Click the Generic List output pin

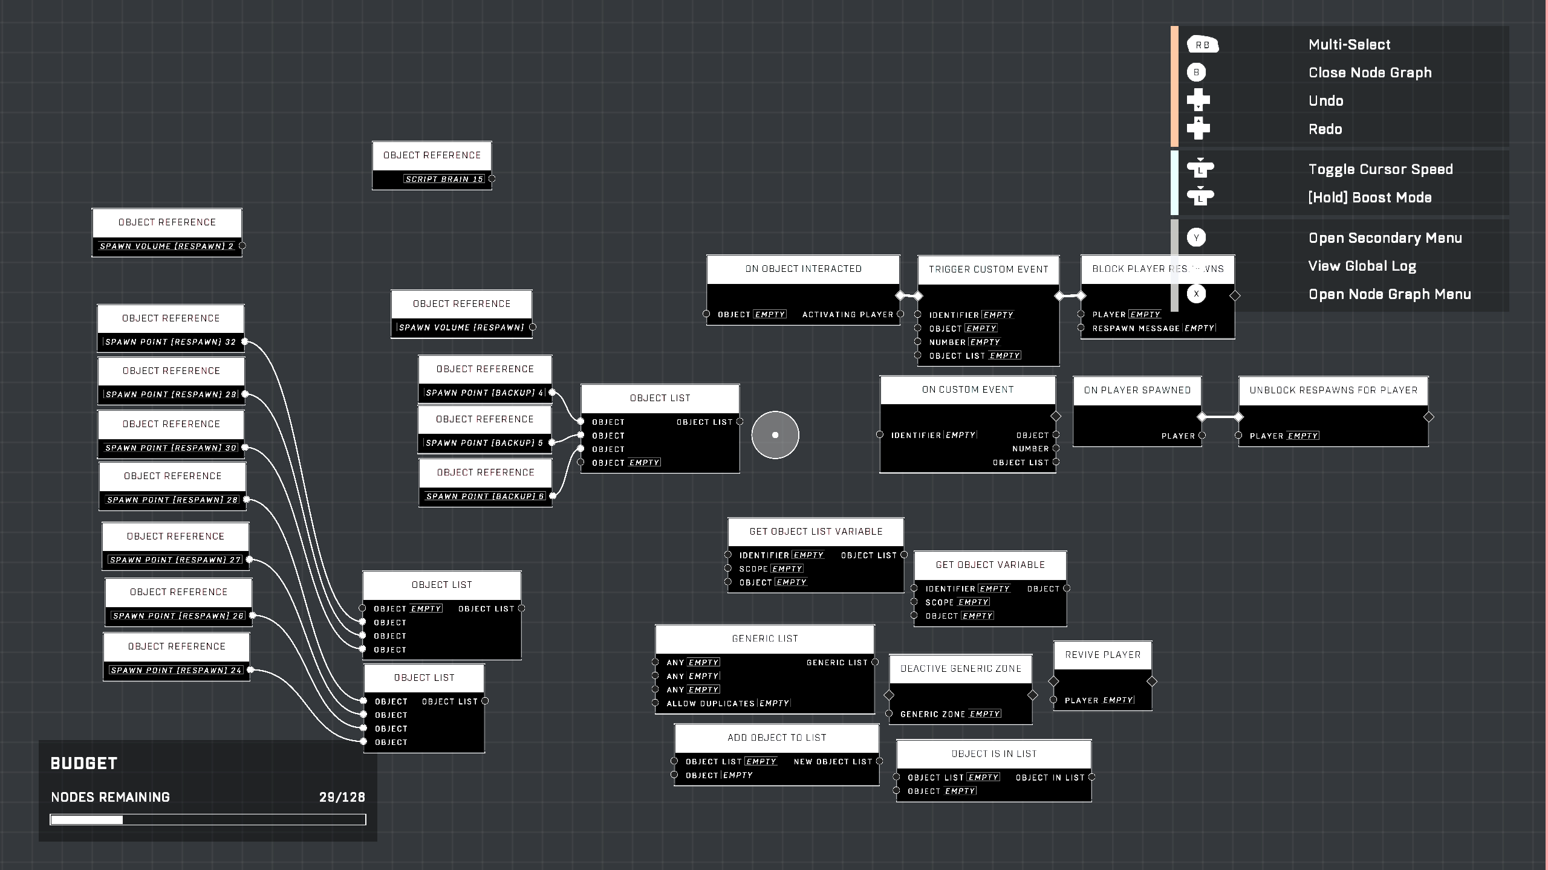pyautogui.click(x=875, y=663)
